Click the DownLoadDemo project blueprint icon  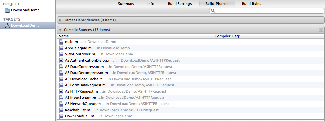coord(8,10)
